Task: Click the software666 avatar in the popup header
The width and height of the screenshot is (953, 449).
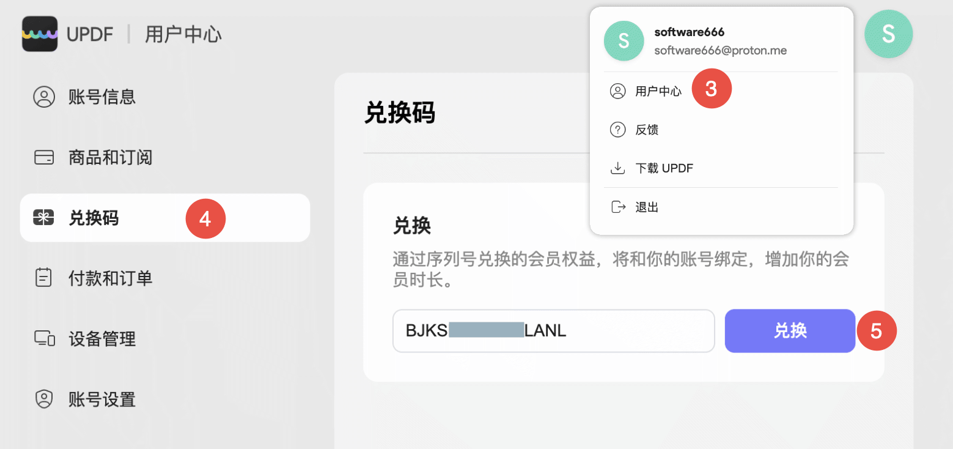Action: point(624,41)
